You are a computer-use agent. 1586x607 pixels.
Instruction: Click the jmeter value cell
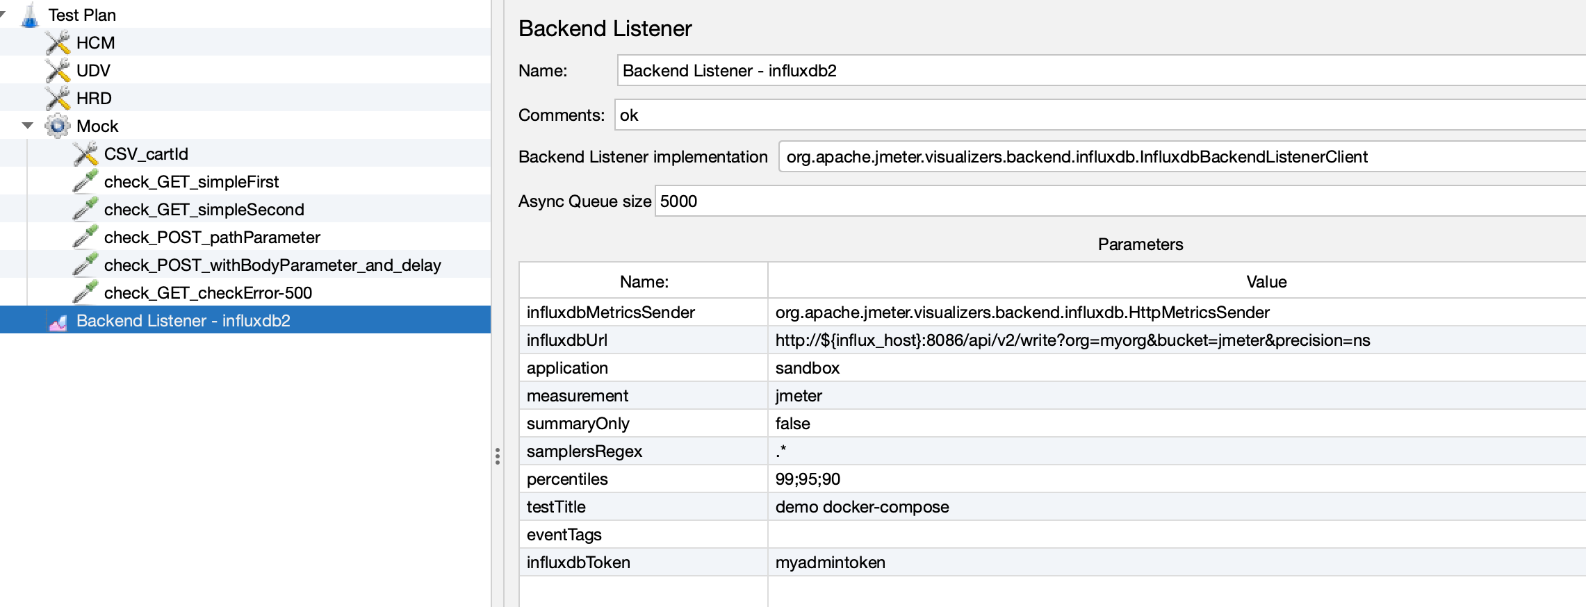point(1177,396)
